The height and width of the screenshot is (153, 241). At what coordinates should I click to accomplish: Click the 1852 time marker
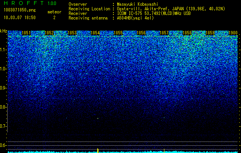point(49,33)
